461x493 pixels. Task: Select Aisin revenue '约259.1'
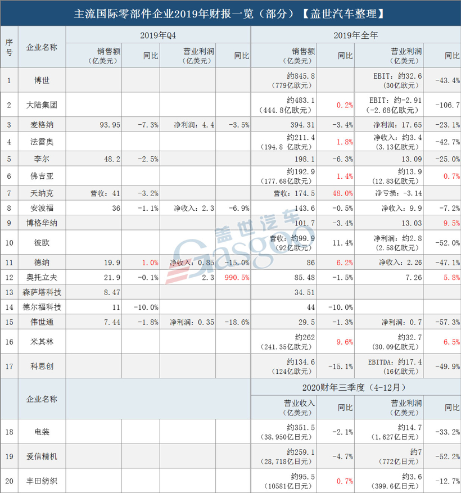[301, 452]
